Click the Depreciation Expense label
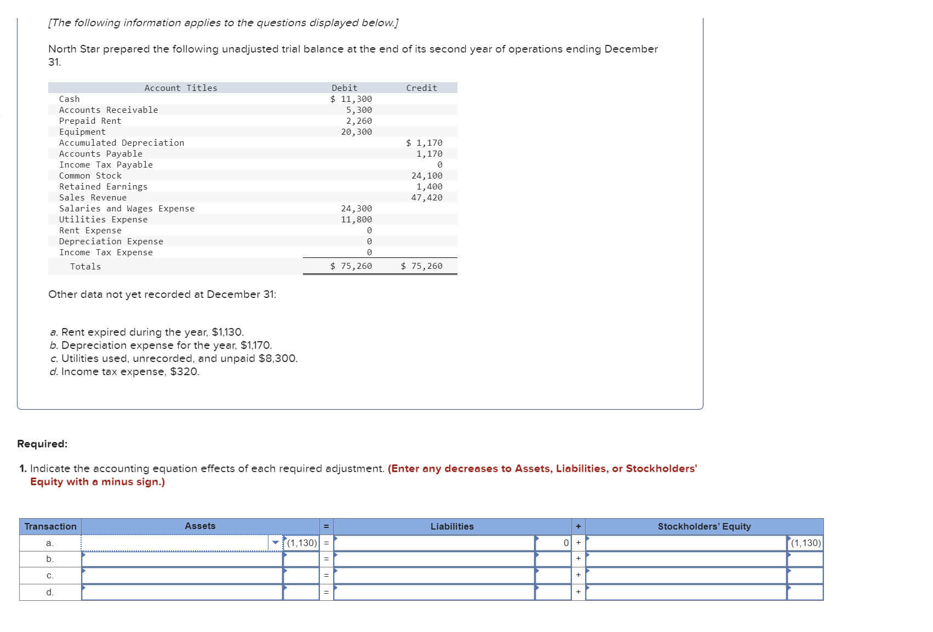The width and height of the screenshot is (933, 632). 111,242
